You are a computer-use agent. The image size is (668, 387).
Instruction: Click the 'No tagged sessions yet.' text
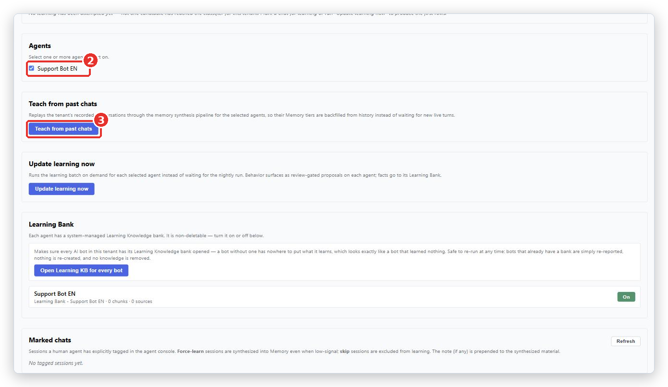(x=56, y=363)
